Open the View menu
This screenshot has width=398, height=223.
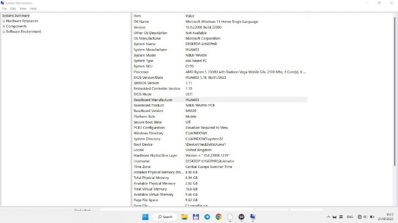[23, 8]
